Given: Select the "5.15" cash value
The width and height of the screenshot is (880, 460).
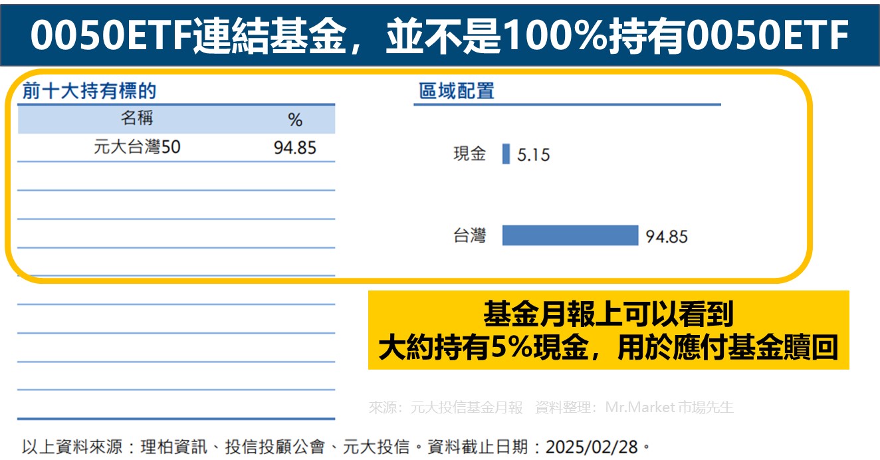Looking at the screenshot, I should [x=533, y=156].
